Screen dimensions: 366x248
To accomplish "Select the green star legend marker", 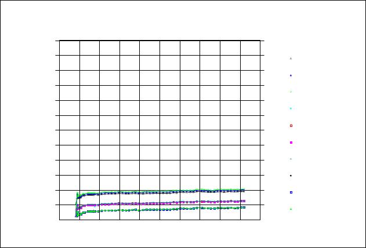I will coord(291,209).
